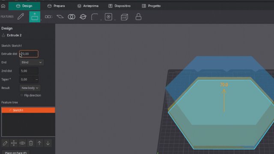Choose the Revolve feature tool

[x=83, y=17]
